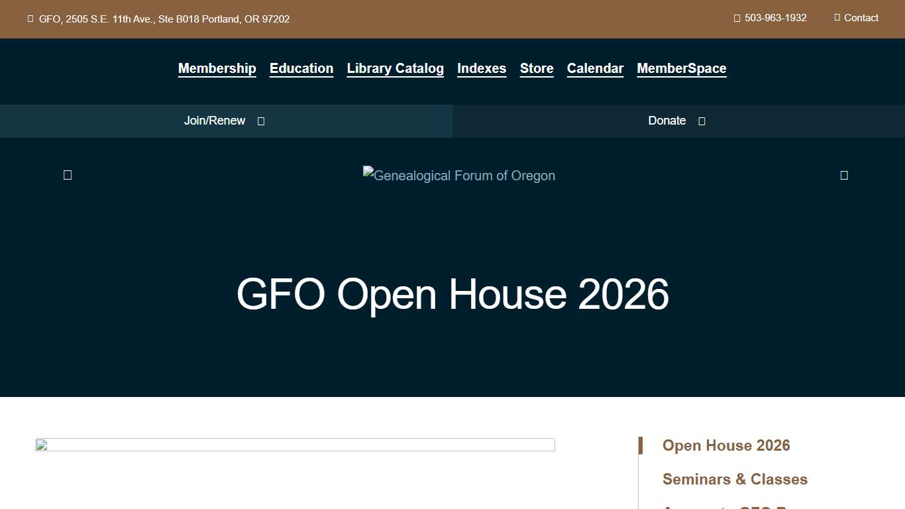Open the Library Catalog link

(395, 68)
